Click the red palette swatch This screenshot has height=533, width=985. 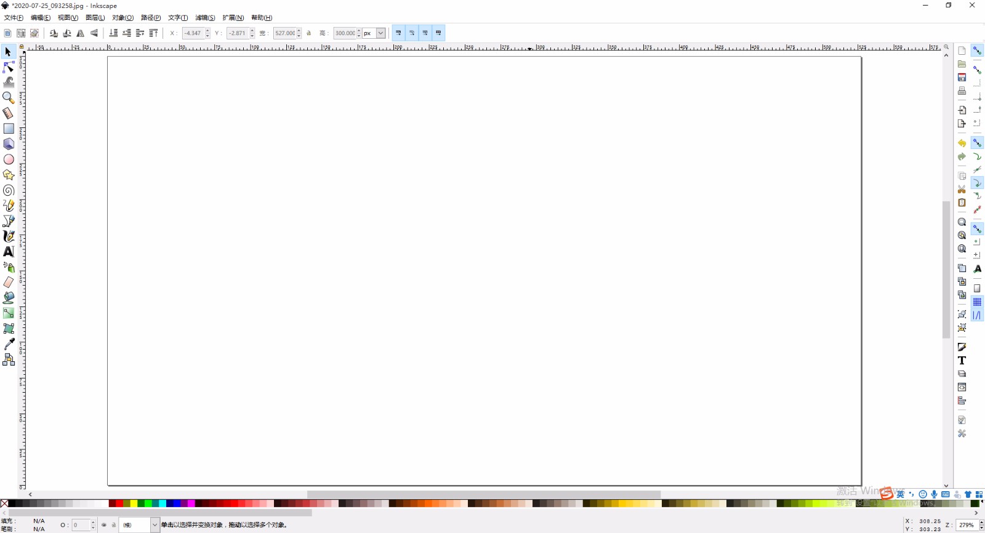tap(119, 503)
